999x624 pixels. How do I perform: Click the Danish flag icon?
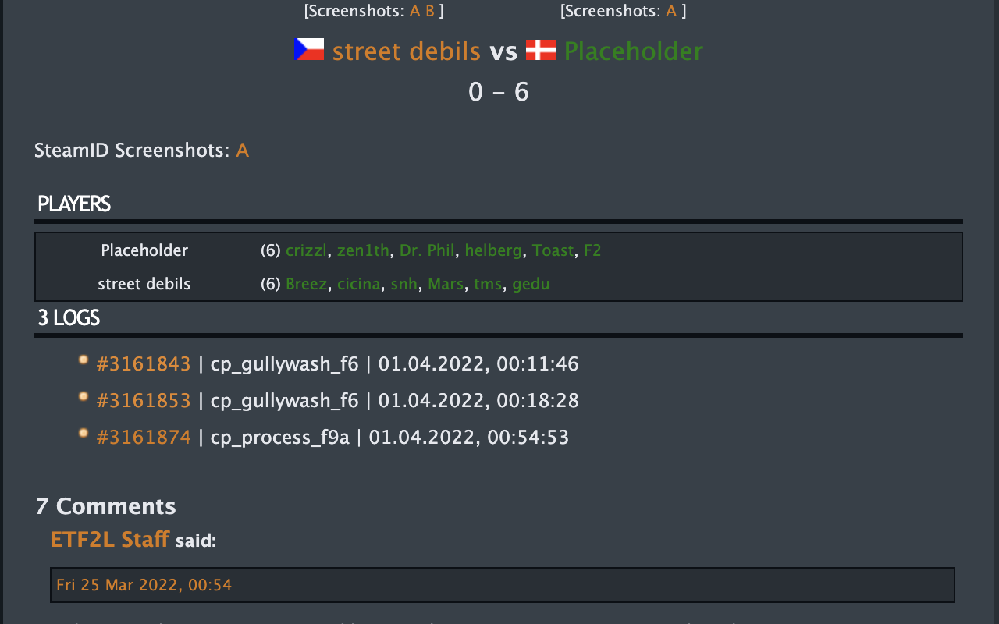(540, 50)
